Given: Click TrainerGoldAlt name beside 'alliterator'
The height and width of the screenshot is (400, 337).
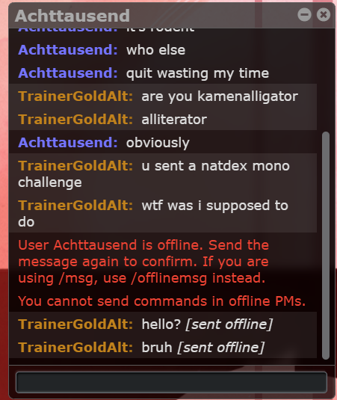Looking at the screenshot, I should point(75,120).
